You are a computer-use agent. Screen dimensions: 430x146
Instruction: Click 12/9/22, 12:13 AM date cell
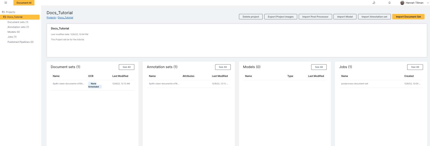[x=121, y=84]
